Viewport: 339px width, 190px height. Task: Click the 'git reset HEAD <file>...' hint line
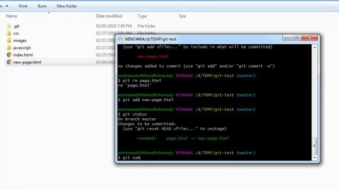[175, 129]
